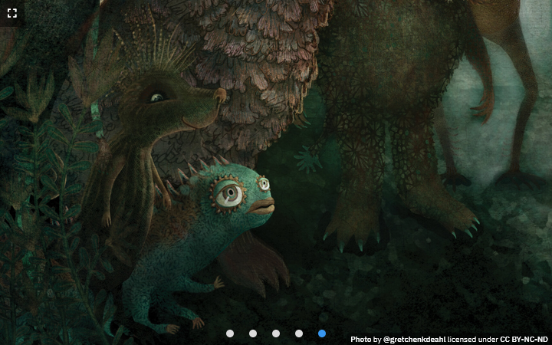The height and width of the screenshot is (345, 552).
Task: Select the active fifth blue slide dot
Action: pyautogui.click(x=322, y=333)
